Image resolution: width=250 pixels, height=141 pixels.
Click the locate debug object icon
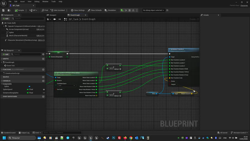point(167,10)
